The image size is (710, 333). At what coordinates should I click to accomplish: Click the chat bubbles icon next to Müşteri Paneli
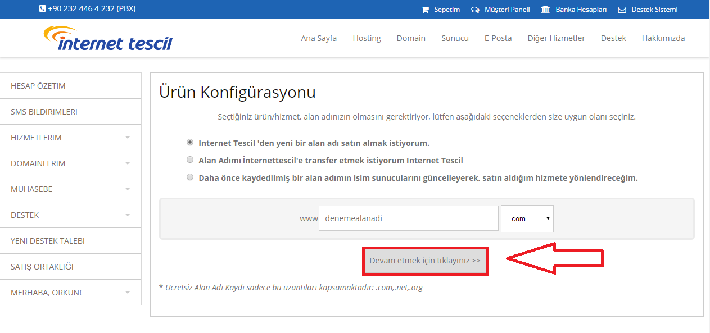(x=475, y=10)
